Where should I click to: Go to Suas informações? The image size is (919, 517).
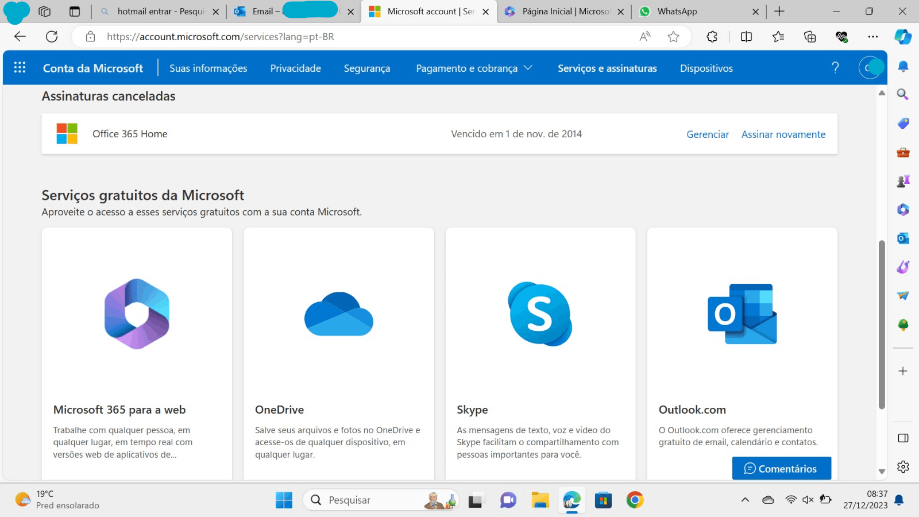click(208, 68)
